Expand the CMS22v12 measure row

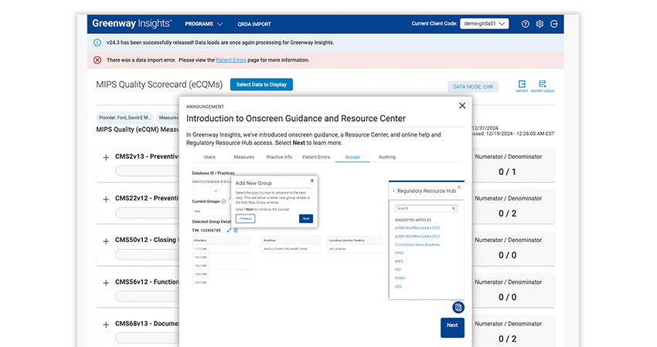pos(106,199)
